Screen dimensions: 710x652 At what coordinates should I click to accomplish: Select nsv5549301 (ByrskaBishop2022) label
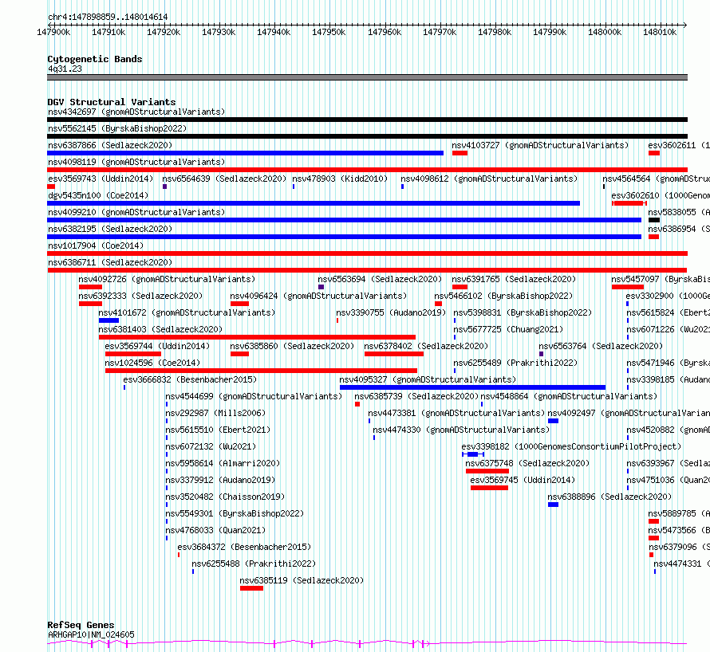[x=235, y=513]
